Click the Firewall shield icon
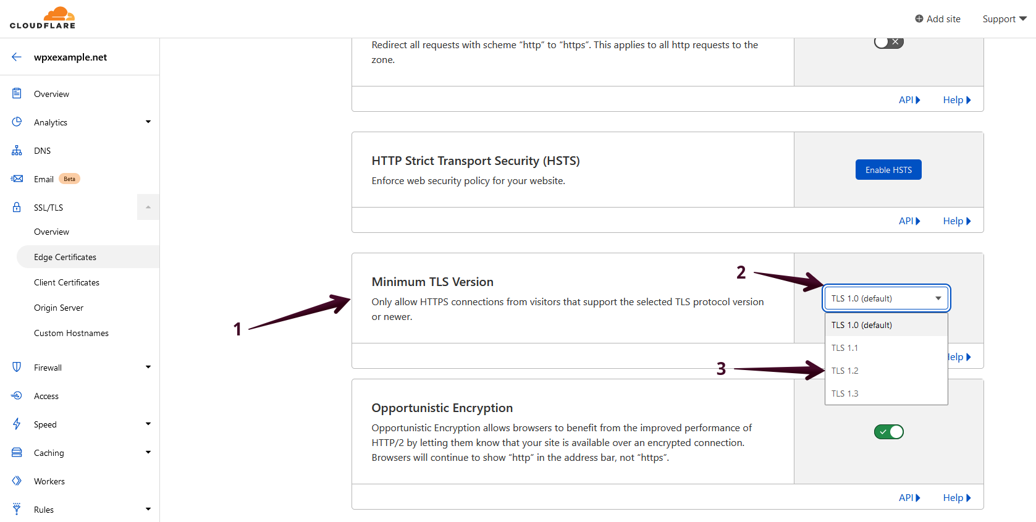Screen dimensions: 1036x522 [17, 367]
